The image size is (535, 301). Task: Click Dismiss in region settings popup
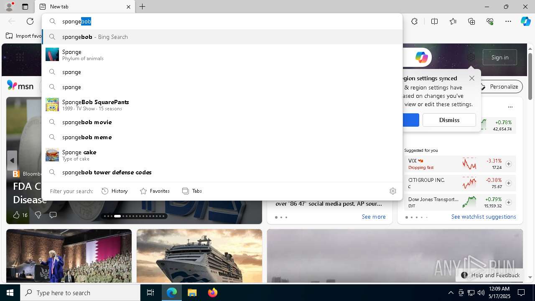pos(449,120)
